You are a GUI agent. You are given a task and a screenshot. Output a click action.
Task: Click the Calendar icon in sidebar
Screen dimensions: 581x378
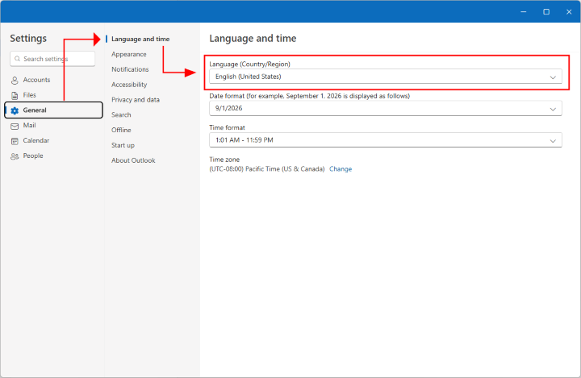point(15,140)
